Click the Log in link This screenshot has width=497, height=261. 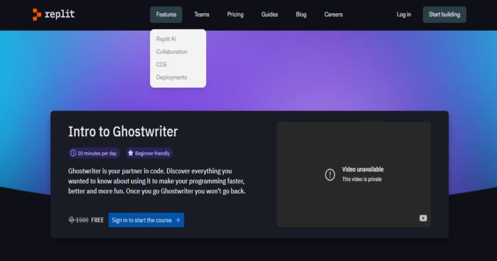point(404,15)
